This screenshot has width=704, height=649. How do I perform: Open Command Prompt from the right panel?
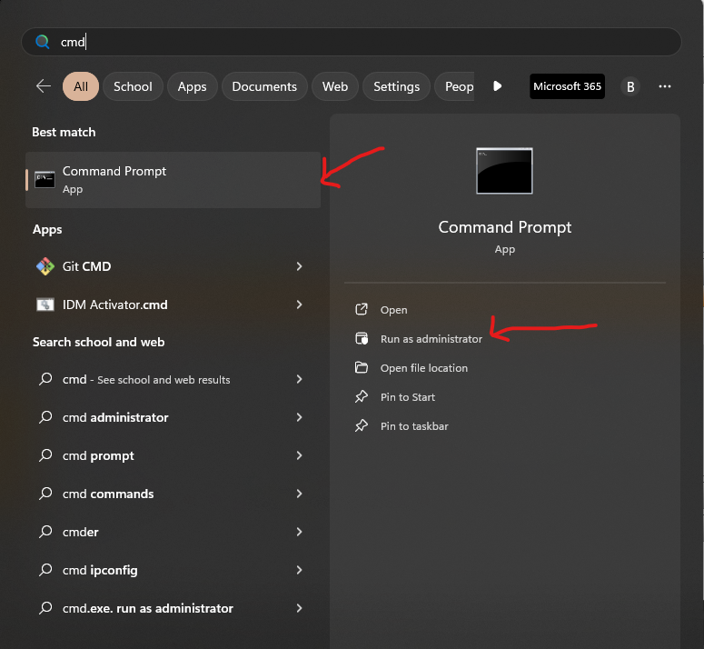393,310
